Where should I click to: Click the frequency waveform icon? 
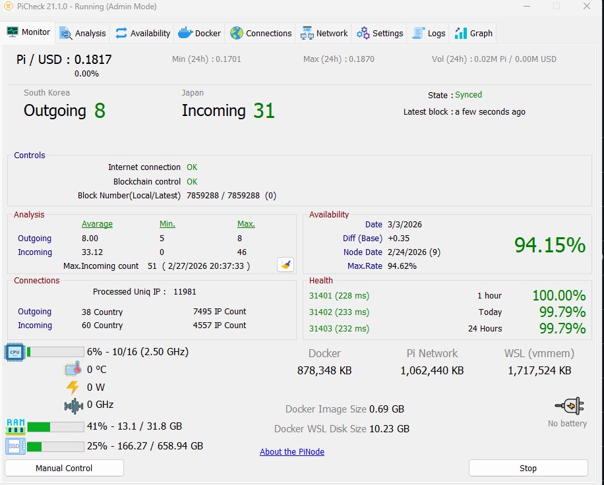(x=74, y=406)
